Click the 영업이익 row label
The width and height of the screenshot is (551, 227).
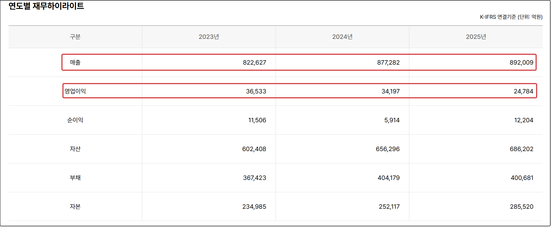(x=75, y=91)
